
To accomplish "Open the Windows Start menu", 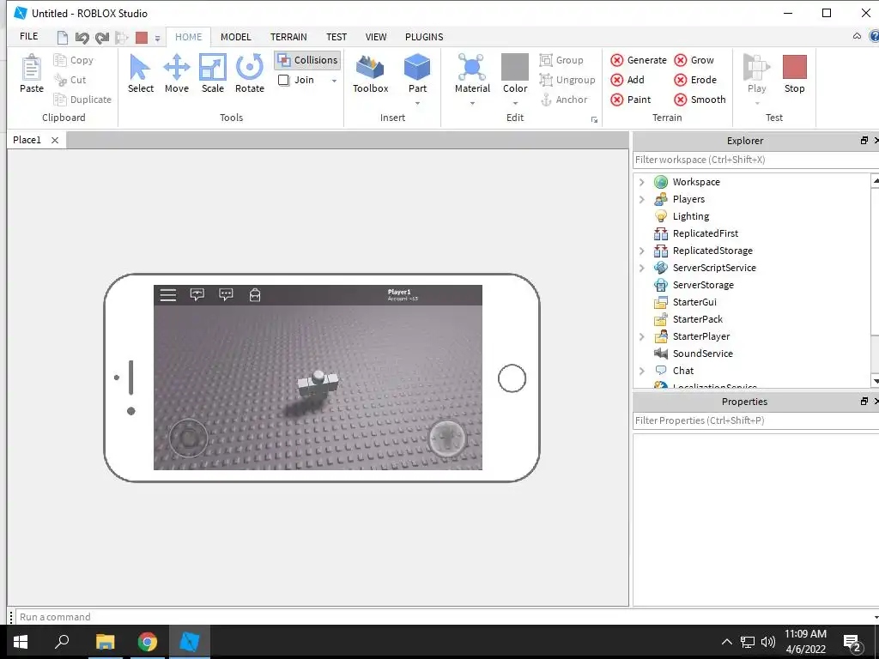I will click(x=21, y=642).
